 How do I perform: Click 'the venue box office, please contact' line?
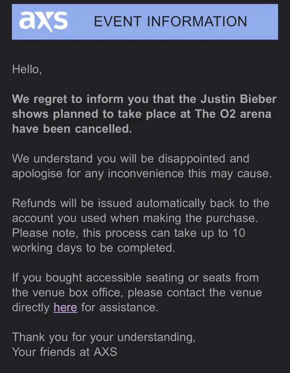pyautogui.click(x=137, y=293)
